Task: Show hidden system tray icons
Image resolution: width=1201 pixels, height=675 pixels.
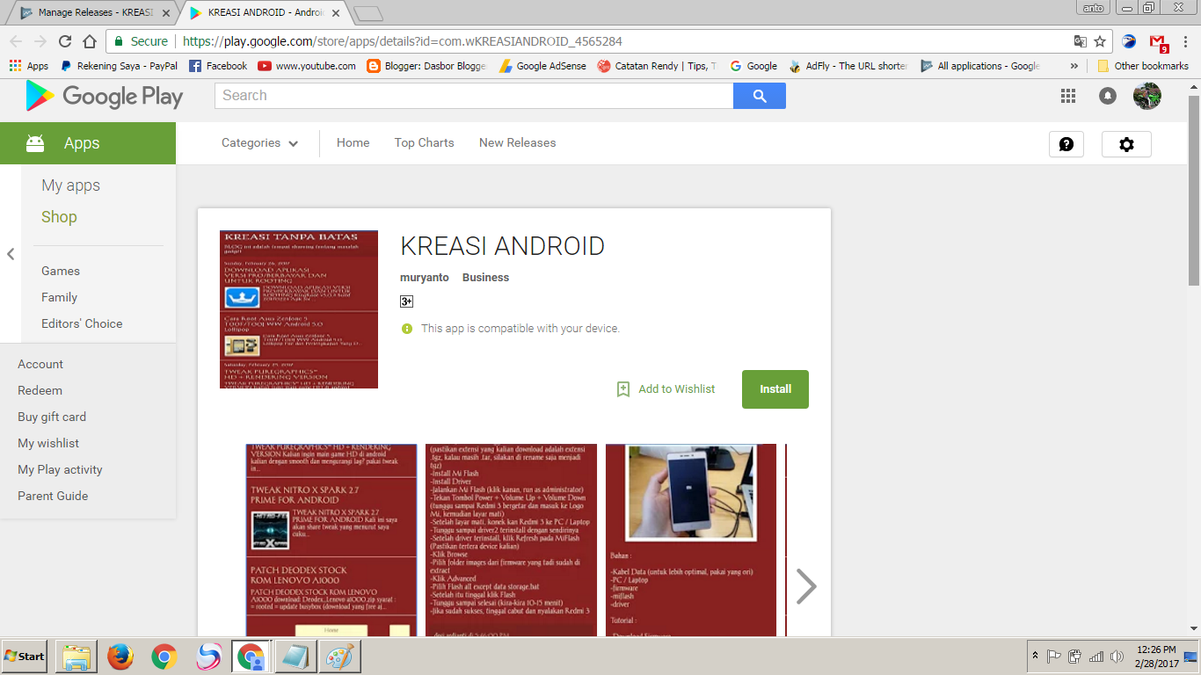Action: point(1036,657)
